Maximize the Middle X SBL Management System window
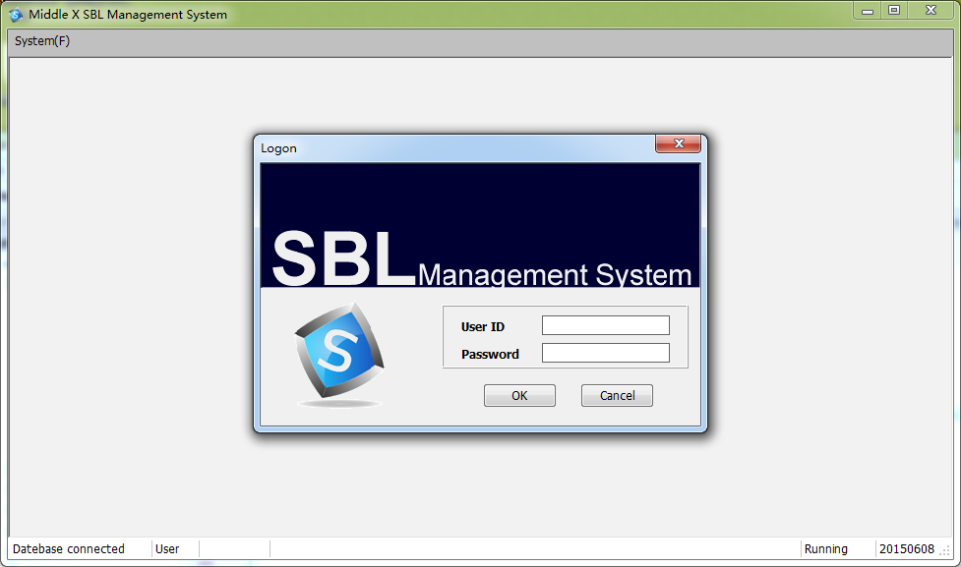This screenshot has width=961, height=567. [x=894, y=11]
